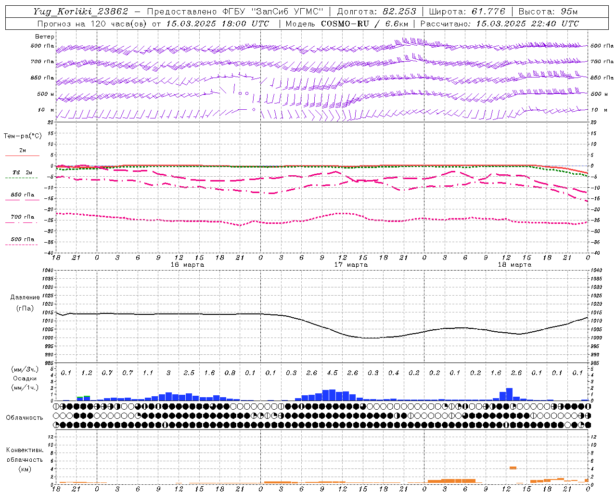Click the elevation label Высота: 95м

548,12
